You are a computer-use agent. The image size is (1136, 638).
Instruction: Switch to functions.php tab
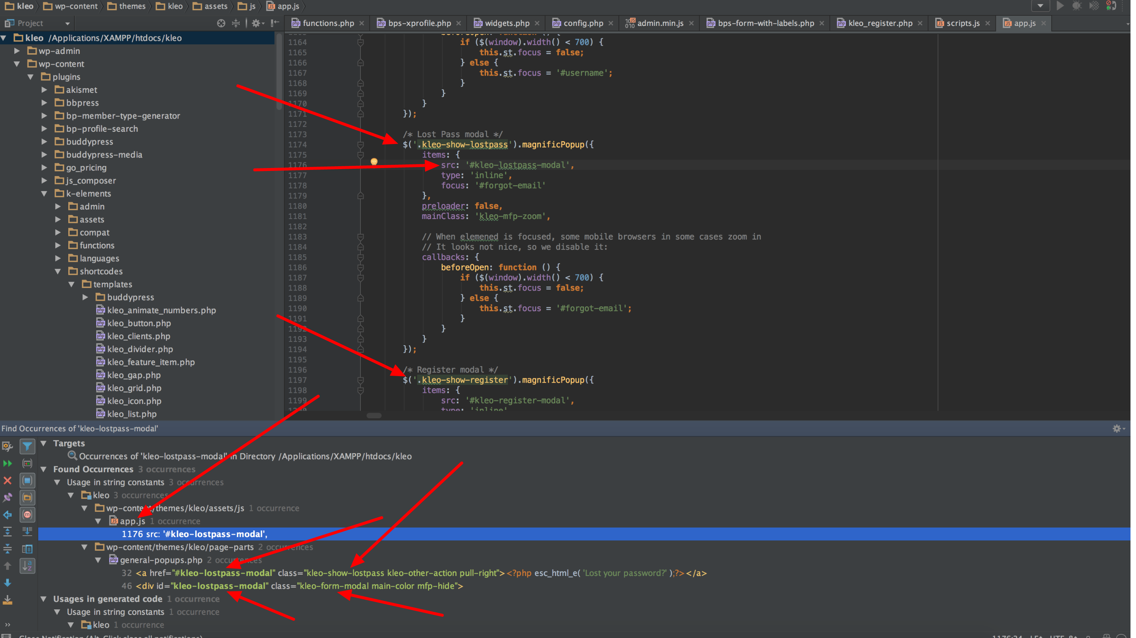(x=328, y=23)
